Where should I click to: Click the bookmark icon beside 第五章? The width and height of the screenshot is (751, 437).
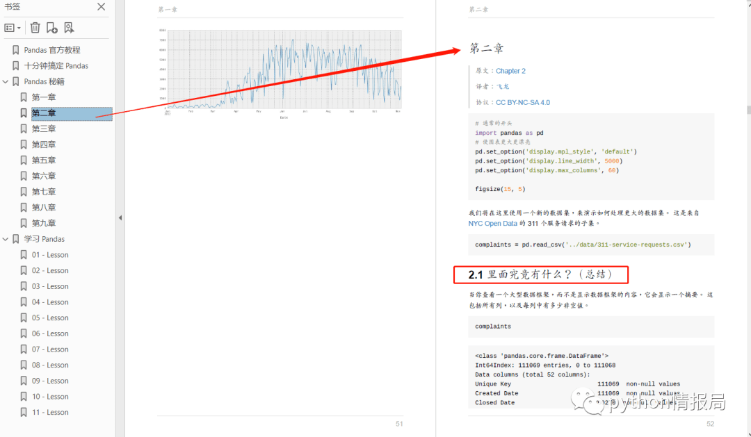point(24,160)
